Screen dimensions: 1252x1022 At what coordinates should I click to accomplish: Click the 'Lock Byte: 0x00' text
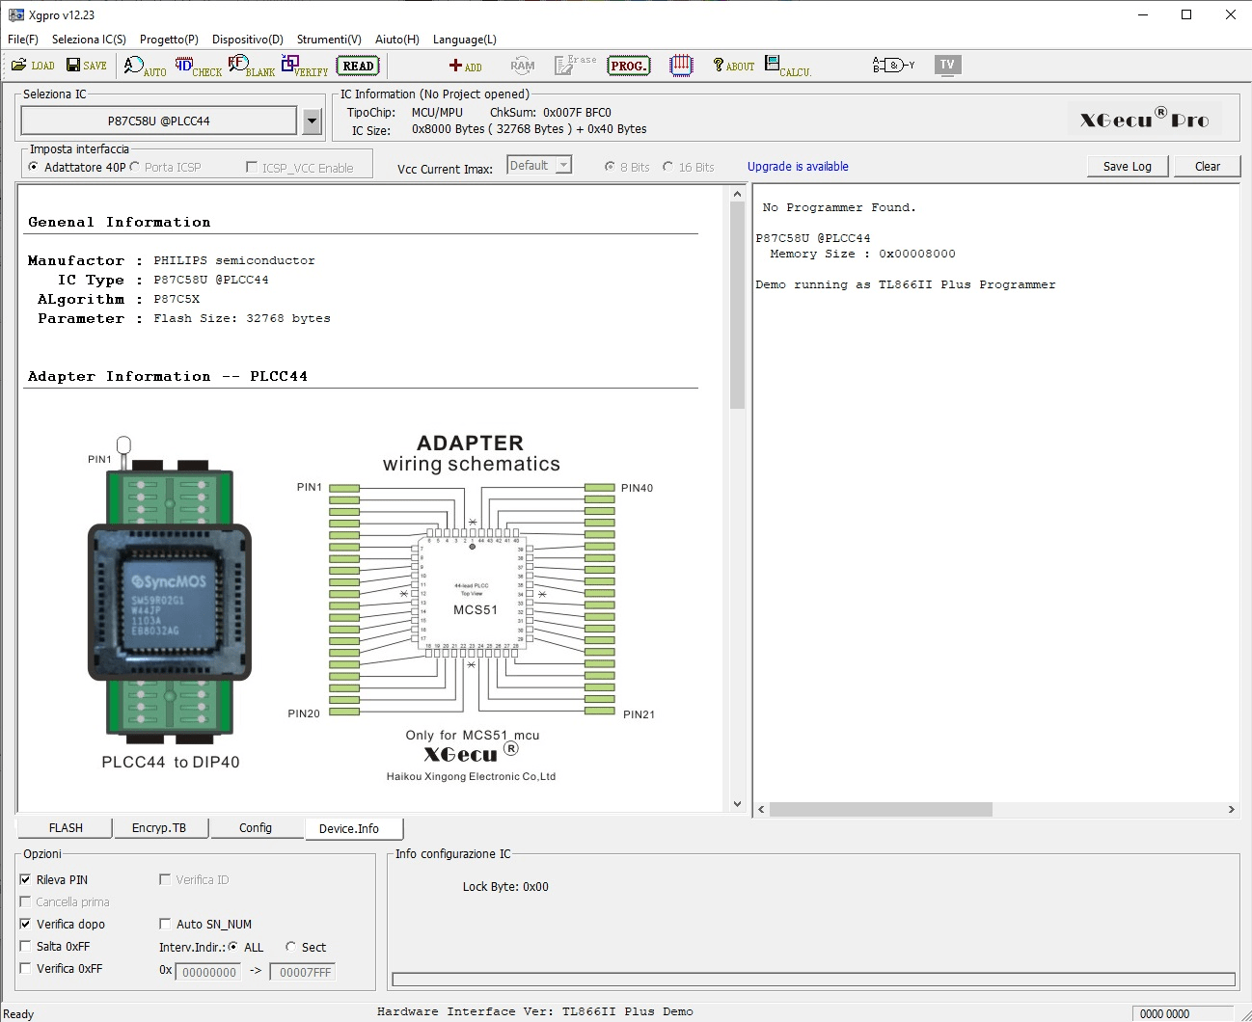[505, 887]
